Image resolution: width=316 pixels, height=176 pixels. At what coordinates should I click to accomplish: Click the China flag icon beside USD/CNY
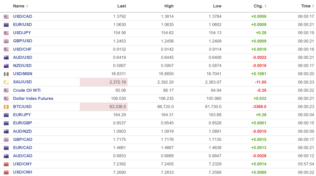[x=6, y=164]
